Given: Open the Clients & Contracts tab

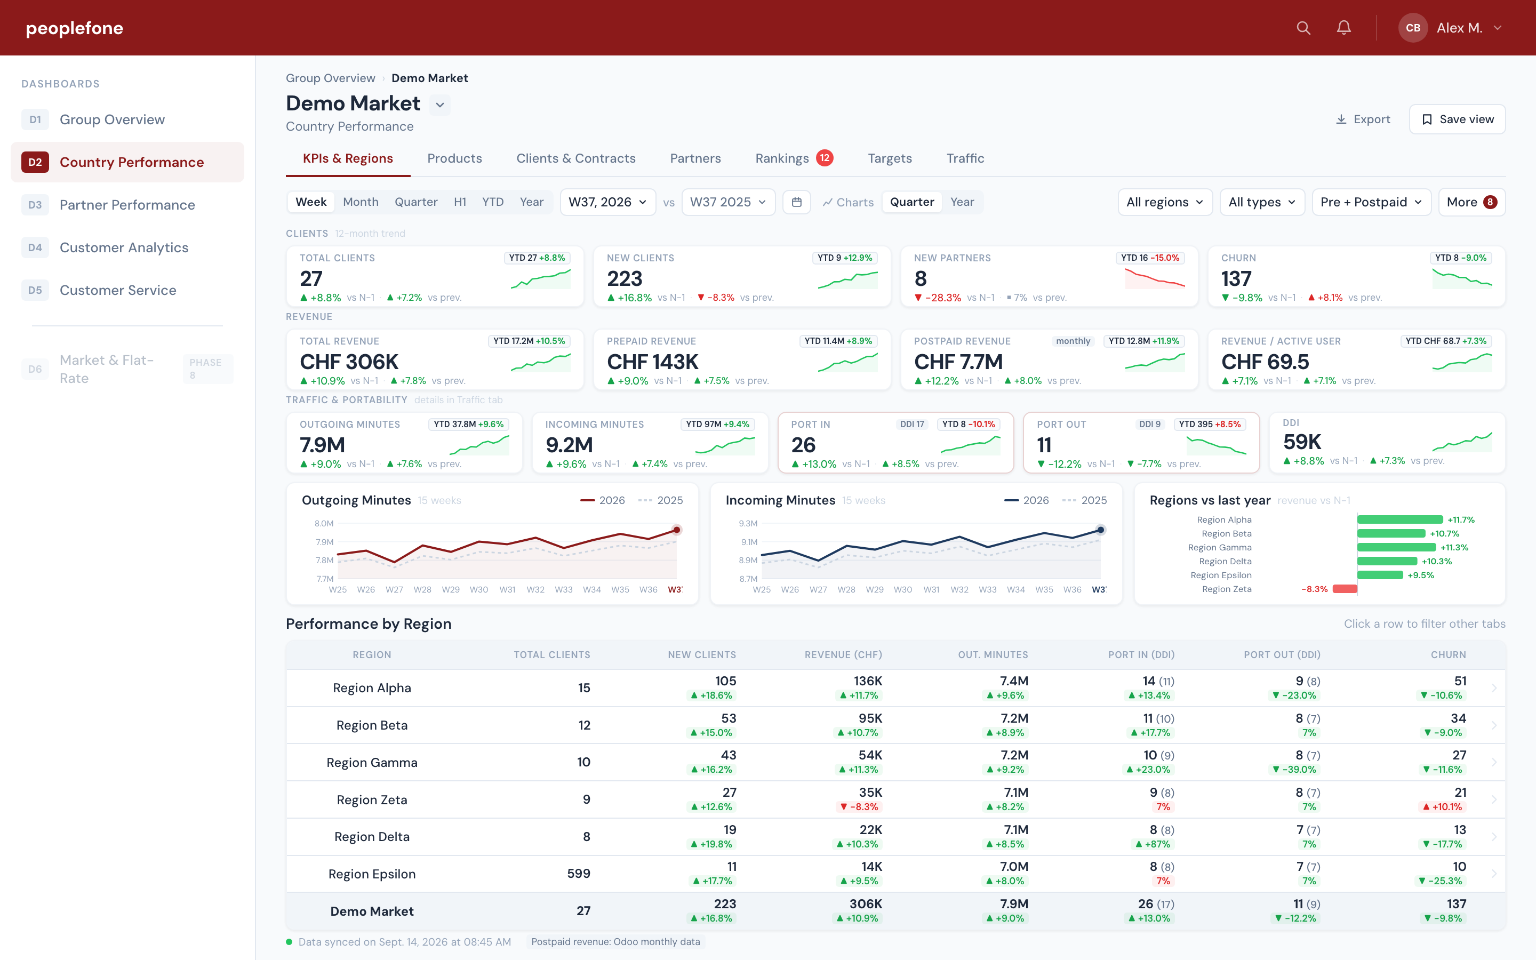Looking at the screenshot, I should [x=575, y=158].
